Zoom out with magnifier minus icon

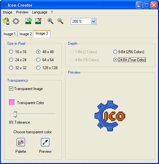coord(60,21)
